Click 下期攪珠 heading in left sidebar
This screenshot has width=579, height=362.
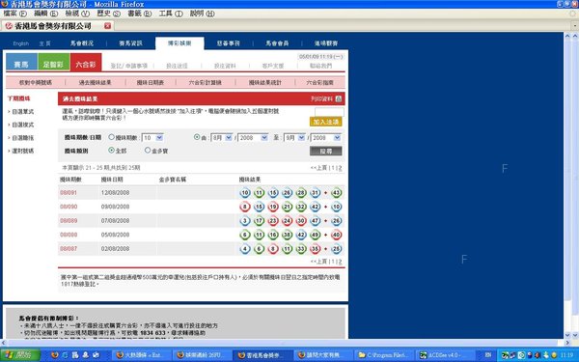[19, 98]
